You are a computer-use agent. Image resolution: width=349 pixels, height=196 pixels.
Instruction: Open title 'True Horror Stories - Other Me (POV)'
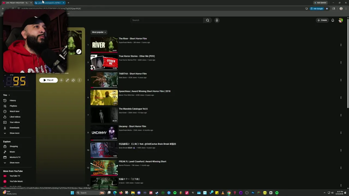click(137, 56)
